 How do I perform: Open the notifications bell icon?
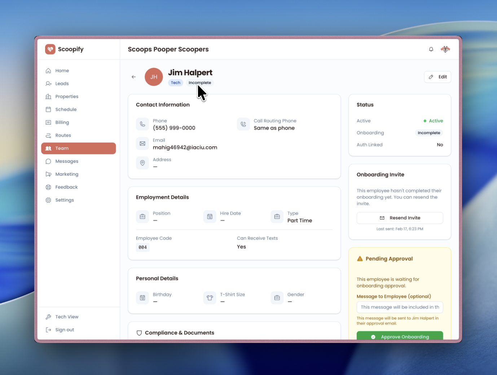click(431, 49)
